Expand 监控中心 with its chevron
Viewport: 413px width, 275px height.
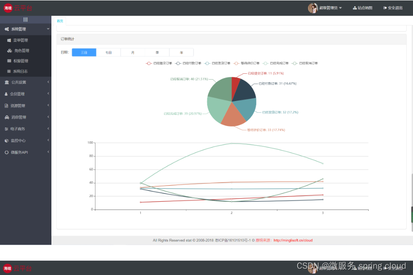coord(48,140)
